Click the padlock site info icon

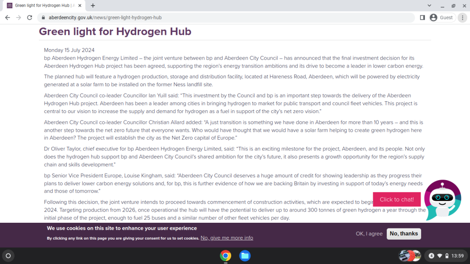[x=43, y=18]
